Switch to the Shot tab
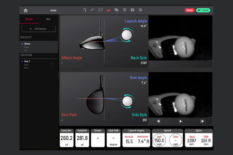Screen dimensions: 233x155 point(49,19)
